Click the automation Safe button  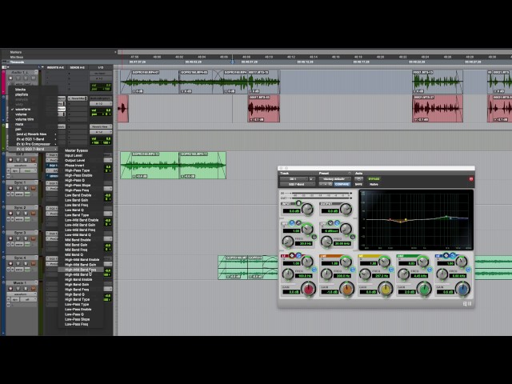[x=358, y=184]
